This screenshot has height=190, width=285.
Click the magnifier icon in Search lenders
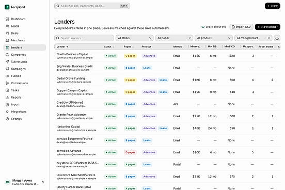pyautogui.click(x=58, y=38)
